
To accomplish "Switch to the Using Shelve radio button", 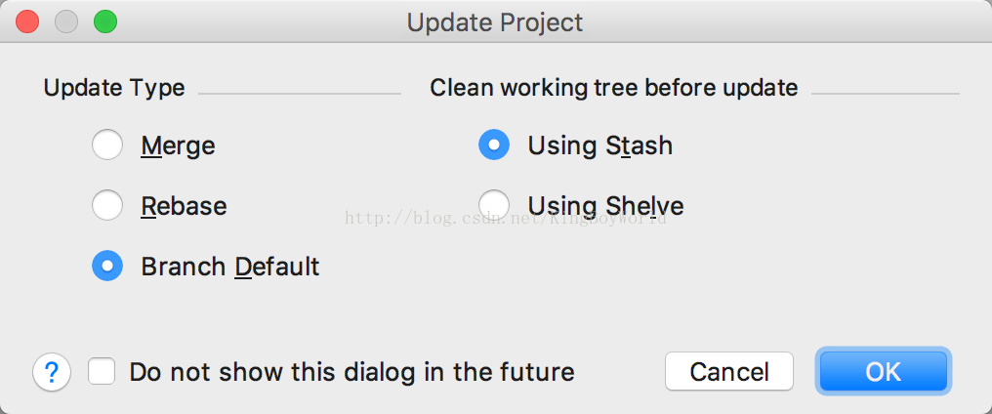I will [x=494, y=205].
